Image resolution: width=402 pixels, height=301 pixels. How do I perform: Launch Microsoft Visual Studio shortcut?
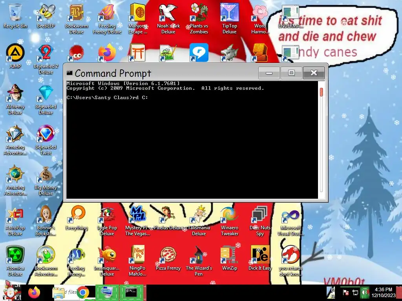[291, 221]
